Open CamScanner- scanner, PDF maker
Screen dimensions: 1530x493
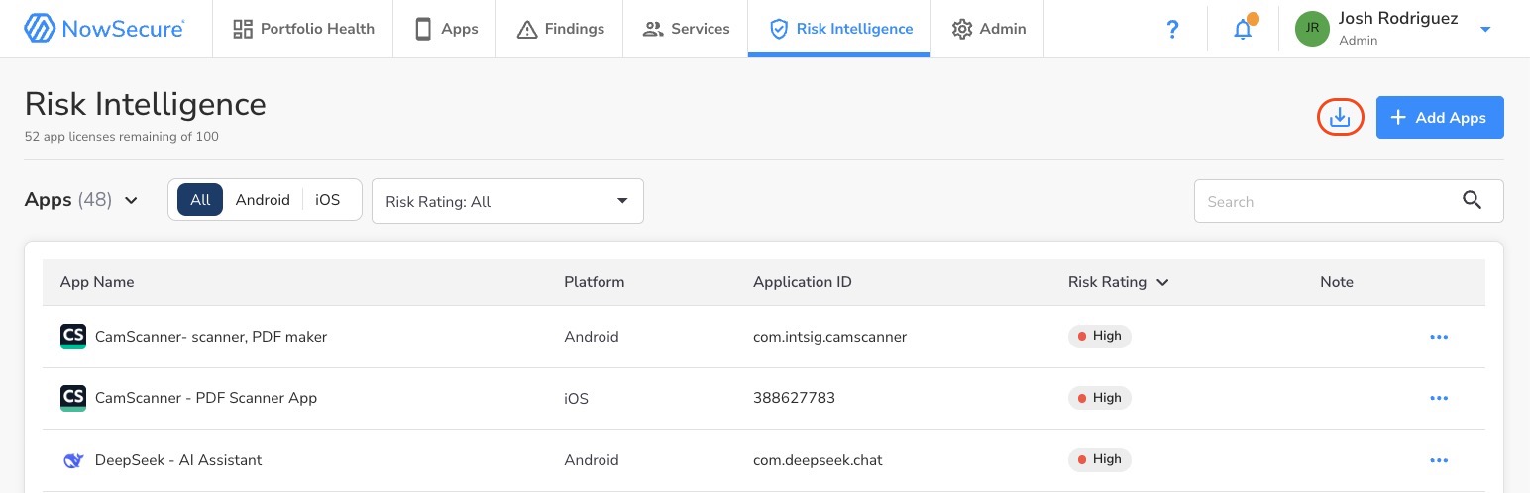[211, 337]
